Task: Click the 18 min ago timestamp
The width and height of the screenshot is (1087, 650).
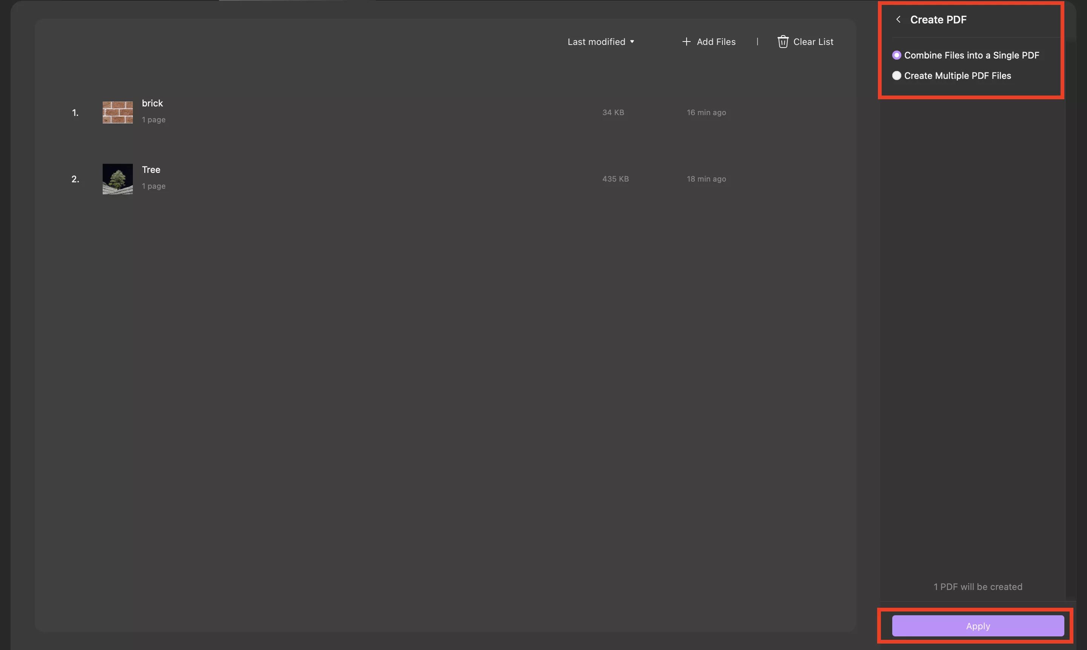Action: [706, 179]
